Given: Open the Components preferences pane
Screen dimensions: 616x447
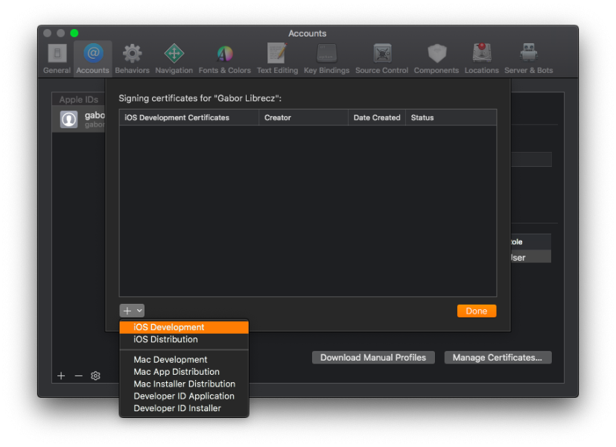Looking at the screenshot, I should point(436,58).
